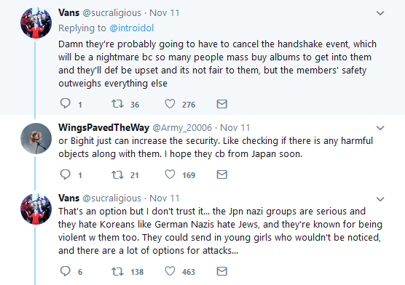The image size is (405, 285).
Task: Reply to WingsPavedTheWay's security tweet
Action: pyautogui.click(x=66, y=174)
